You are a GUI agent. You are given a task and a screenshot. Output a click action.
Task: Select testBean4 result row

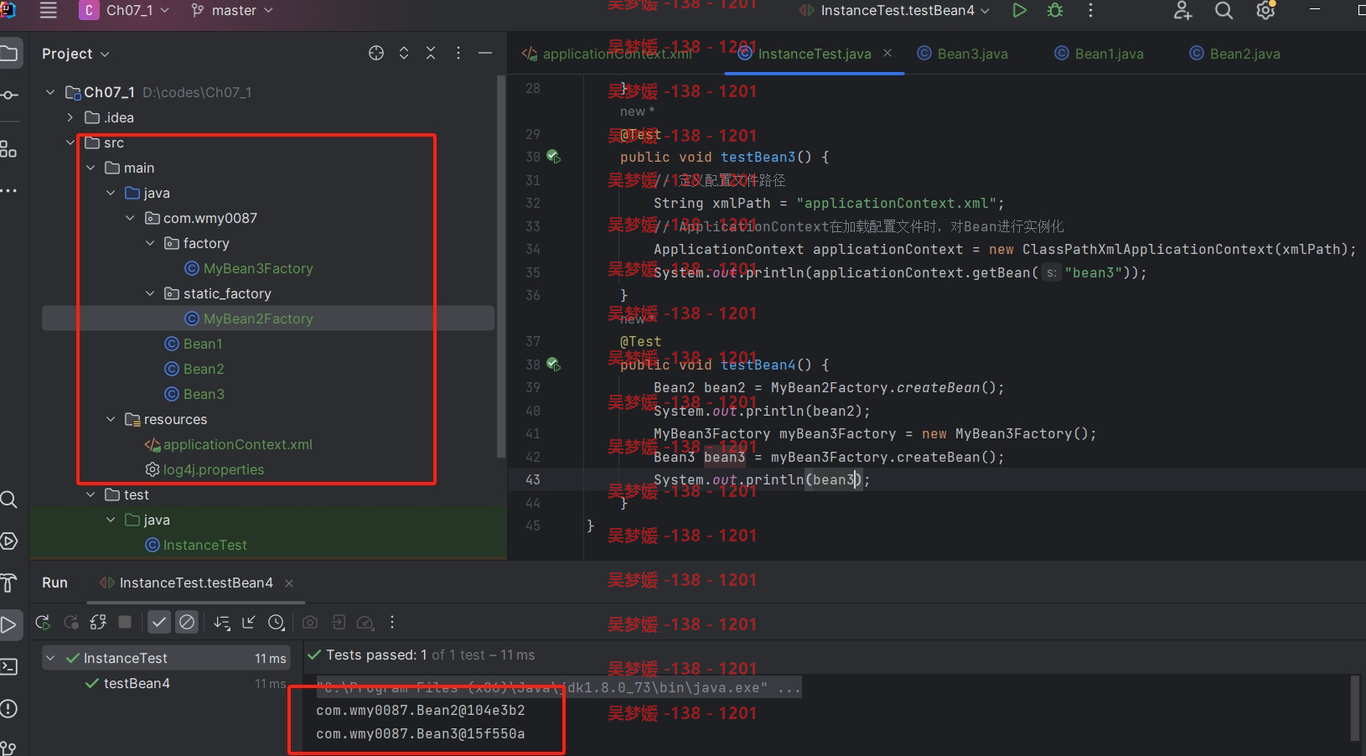click(166, 683)
